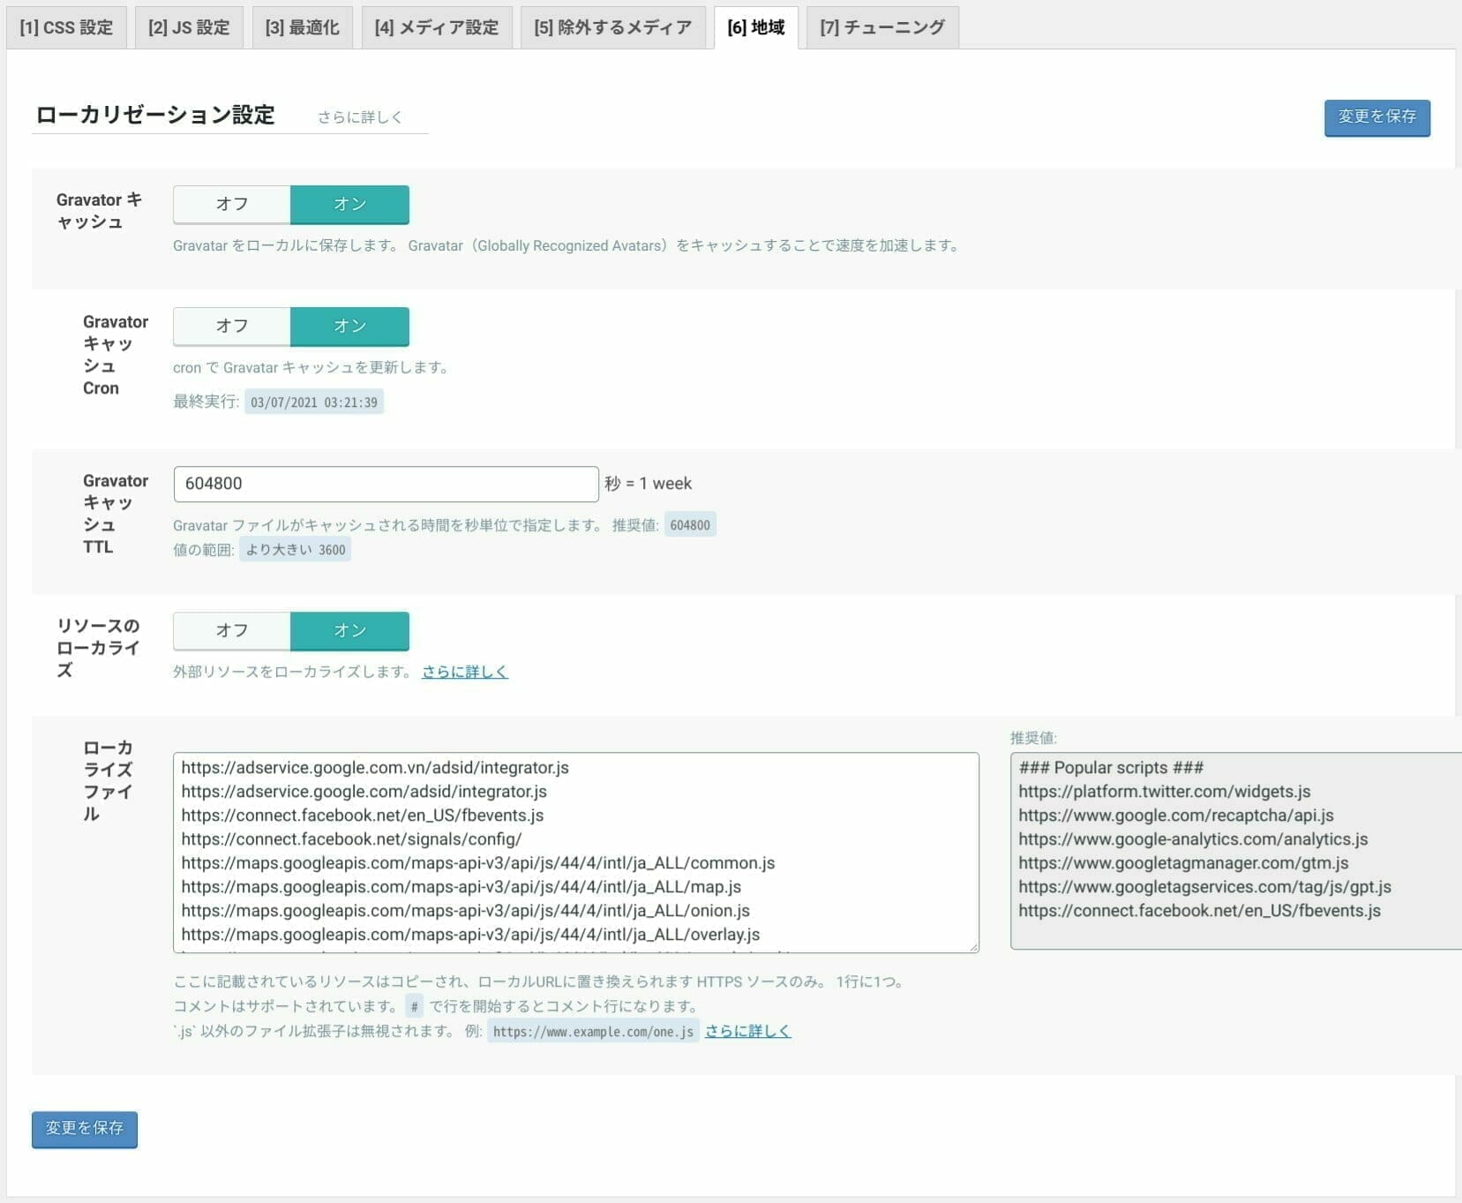The height and width of the screenshot is (1203, 1462).
Task: Click the adservice.google.com.vn integrator.js line
Action: point(375,768)
